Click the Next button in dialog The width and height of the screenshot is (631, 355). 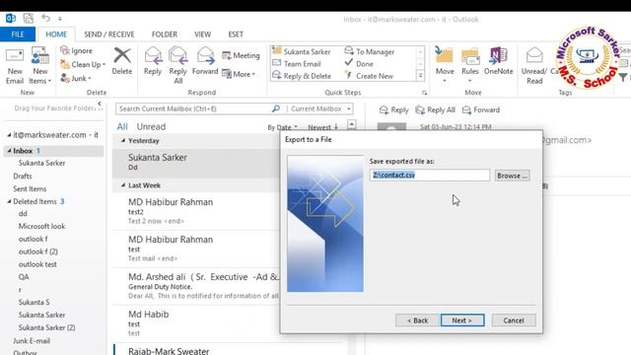[x=462, y=320]
